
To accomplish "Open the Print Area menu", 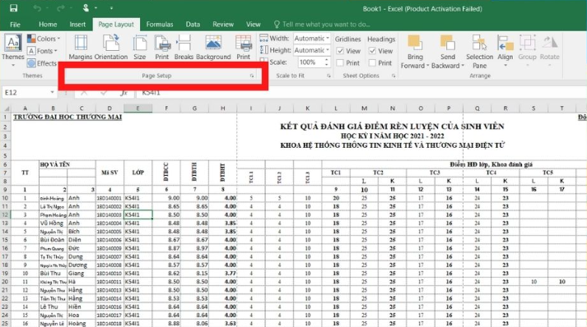I will click(x=161, y=48).
